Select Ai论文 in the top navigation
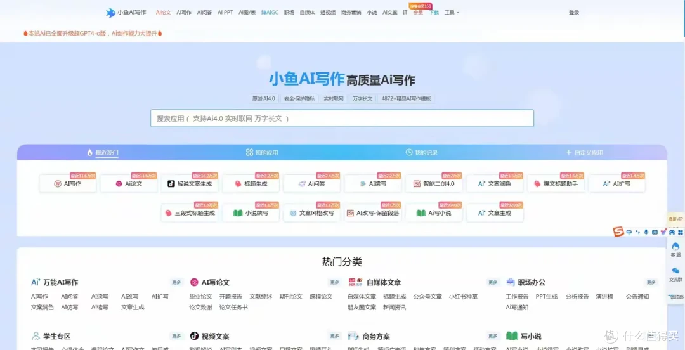Screen dimensions: 685x350 pos(164,13)
